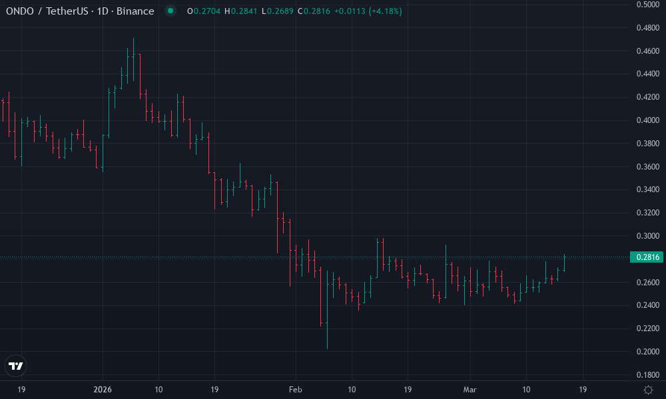
Task: Click the 2026 year marker
Action: (x=101, y=390)
